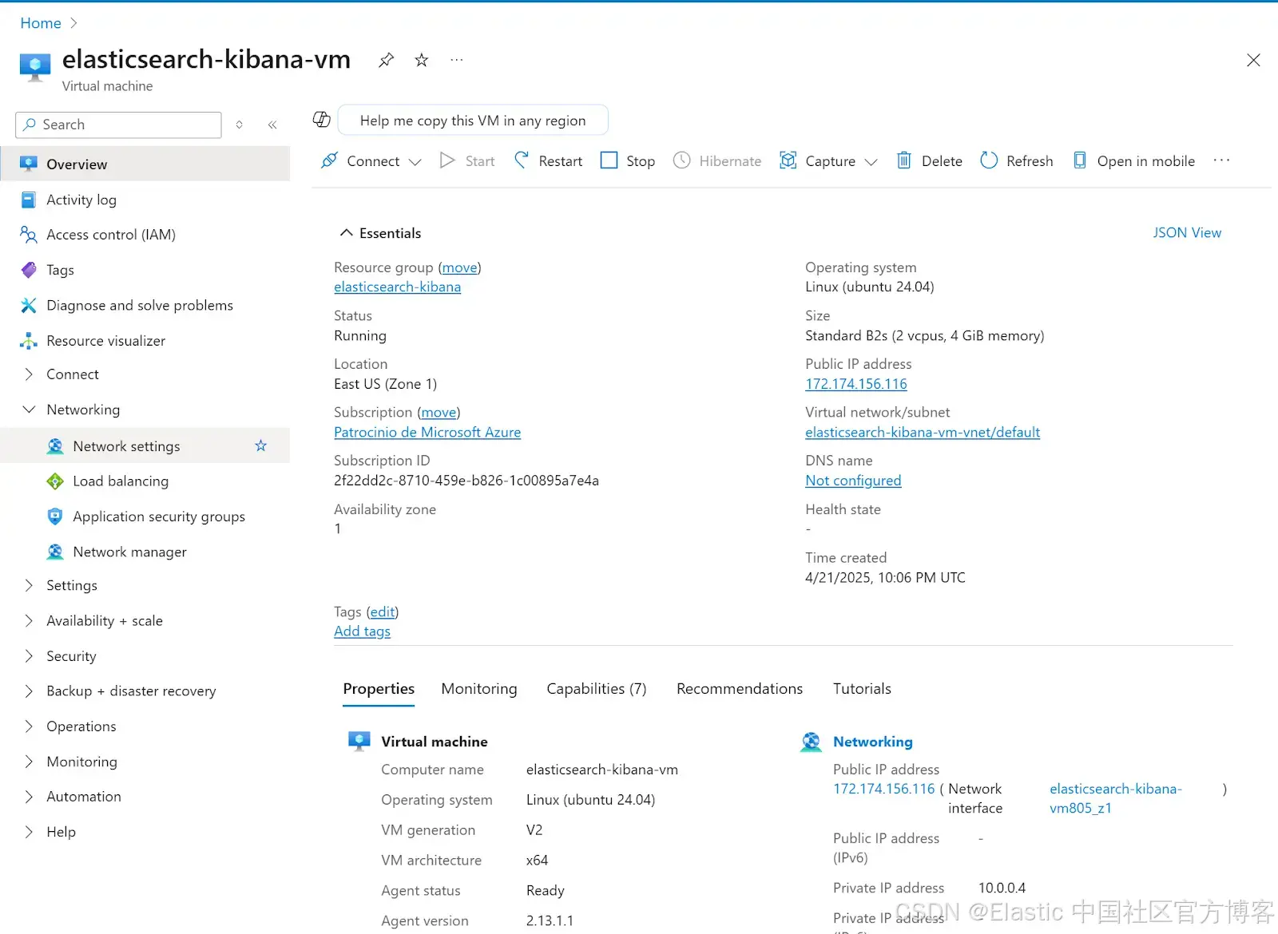
Task: Select the Properties tab
Action: pos(379,689)
